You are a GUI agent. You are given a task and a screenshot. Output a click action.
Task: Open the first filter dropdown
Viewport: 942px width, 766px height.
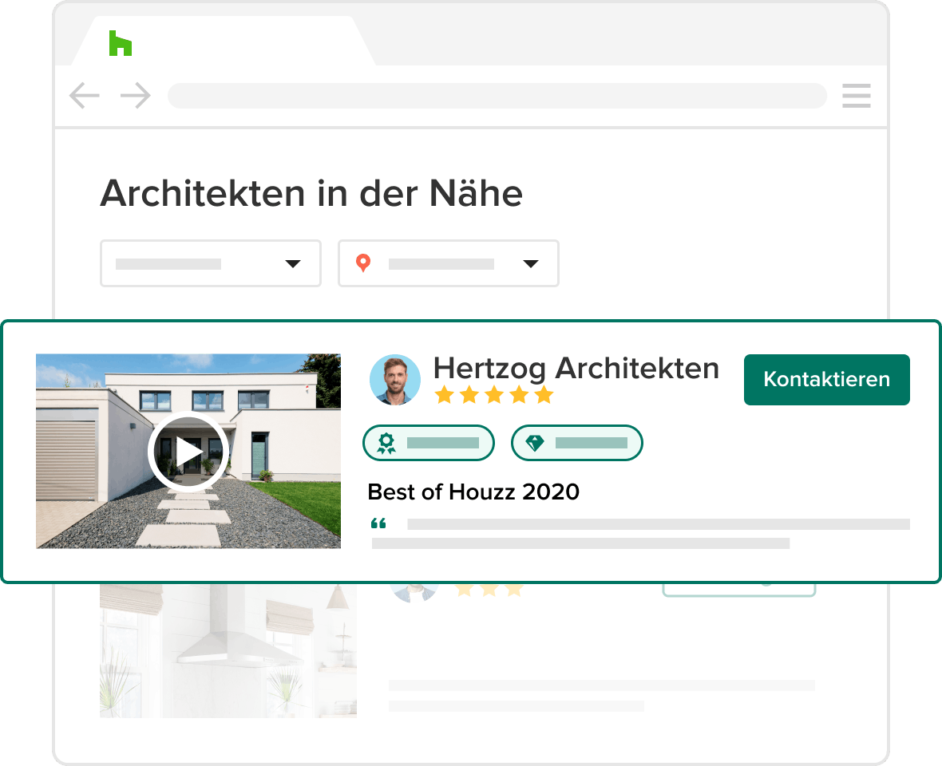pos(211,263)
